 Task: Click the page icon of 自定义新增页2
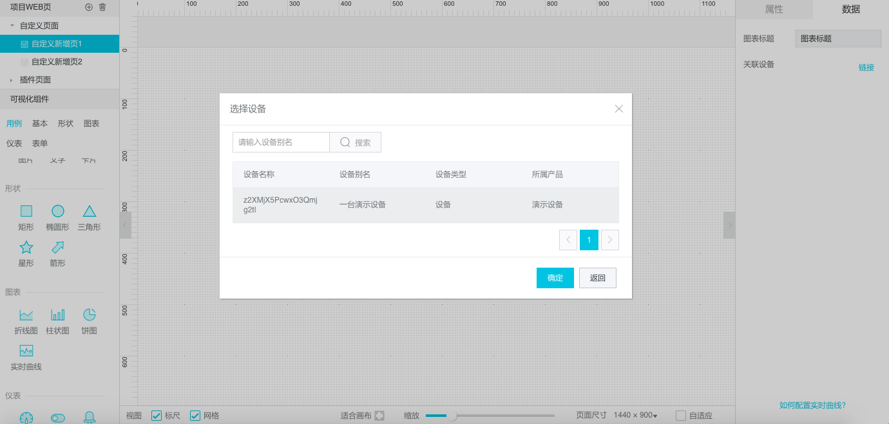tap(24, 62)
